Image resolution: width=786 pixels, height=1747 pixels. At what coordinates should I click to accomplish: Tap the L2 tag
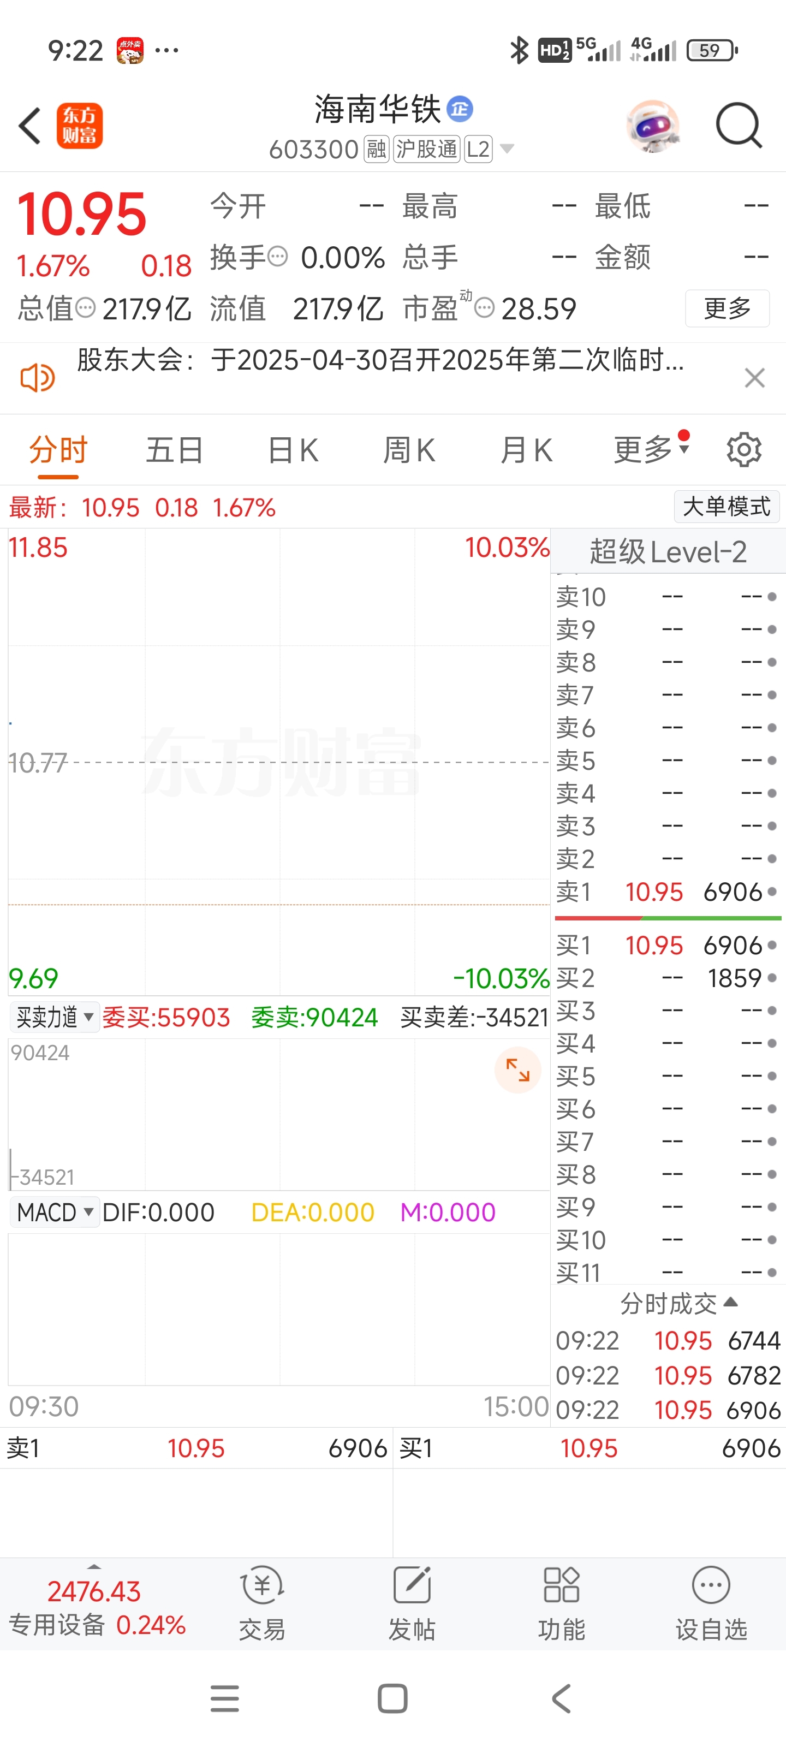478,149
